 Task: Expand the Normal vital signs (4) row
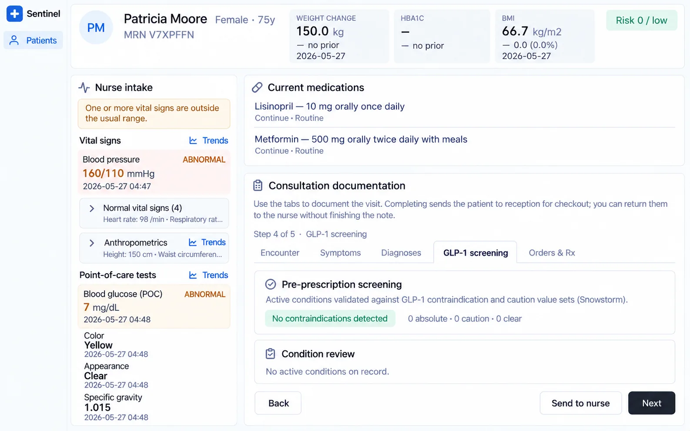(154, 213)
